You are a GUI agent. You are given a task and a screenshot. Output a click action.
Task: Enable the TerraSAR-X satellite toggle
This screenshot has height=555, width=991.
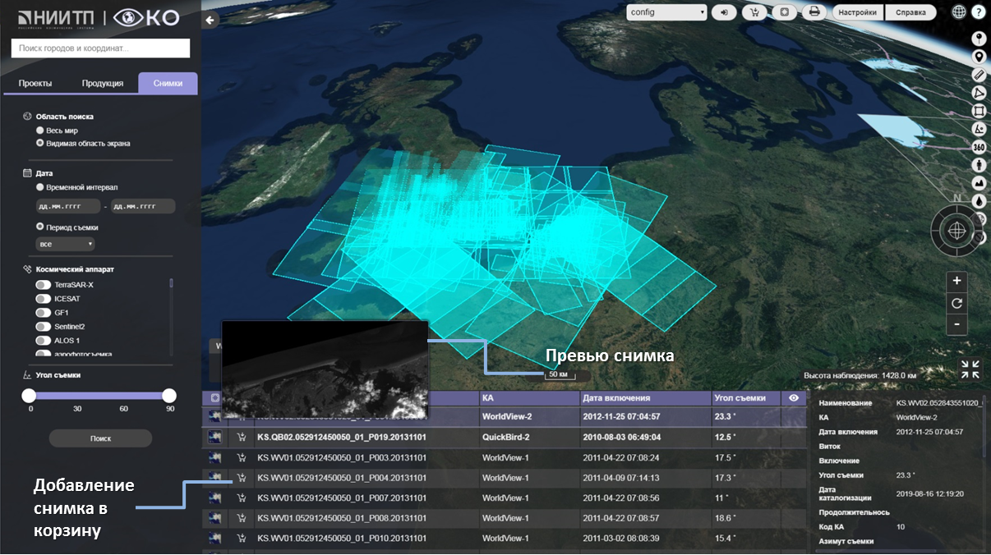43,285
